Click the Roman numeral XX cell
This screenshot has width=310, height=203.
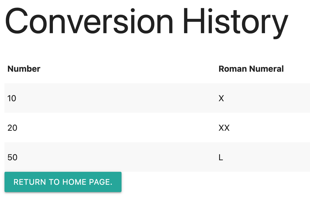[224, 128]
